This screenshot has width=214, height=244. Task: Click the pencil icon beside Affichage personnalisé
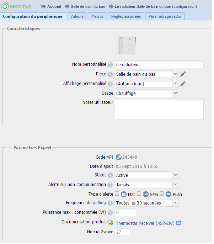(183, 84)
